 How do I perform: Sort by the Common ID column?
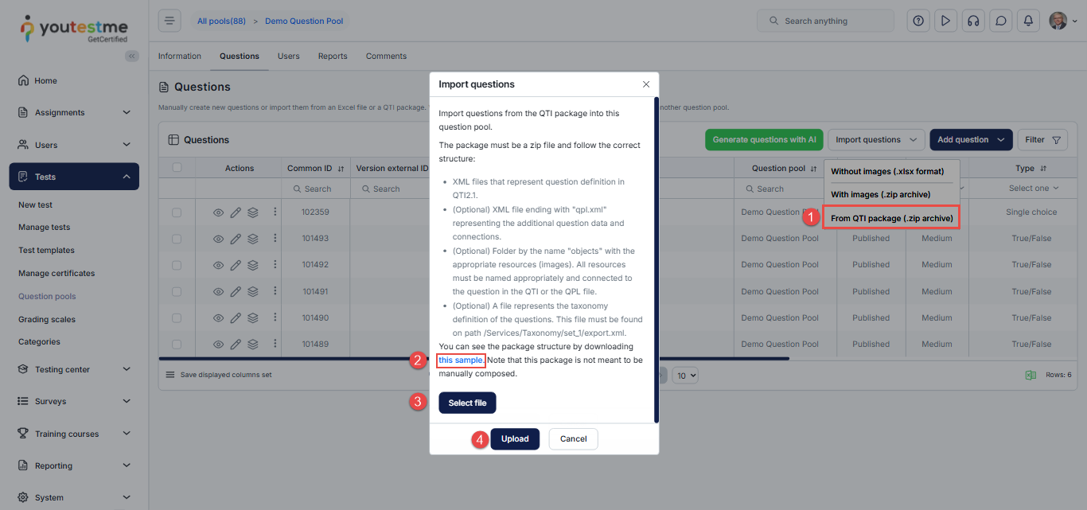point(341,169)
